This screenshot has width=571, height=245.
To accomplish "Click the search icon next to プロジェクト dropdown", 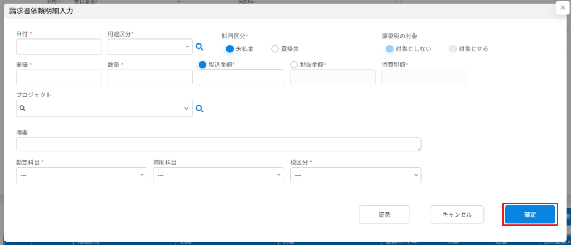I will [200, 109].
